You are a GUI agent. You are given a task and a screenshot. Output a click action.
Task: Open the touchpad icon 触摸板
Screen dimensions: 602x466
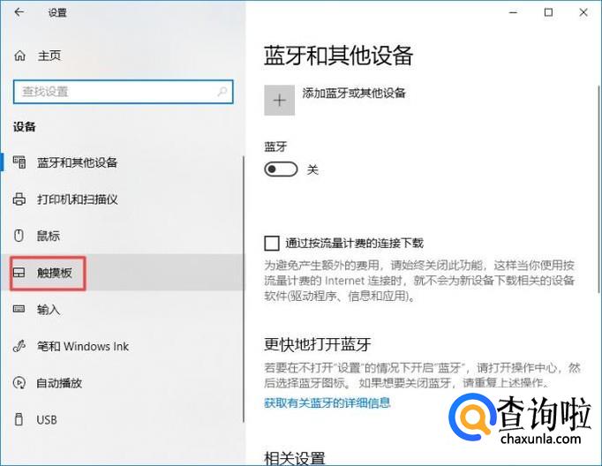pos(19,273)
